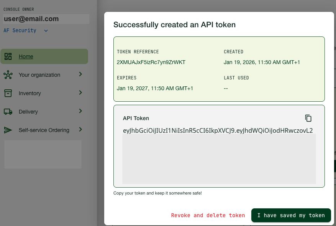This screenshot has height=226, width=336.
Task: Click the API token string starting with eyJhbGci
Action: coord(218,130)
